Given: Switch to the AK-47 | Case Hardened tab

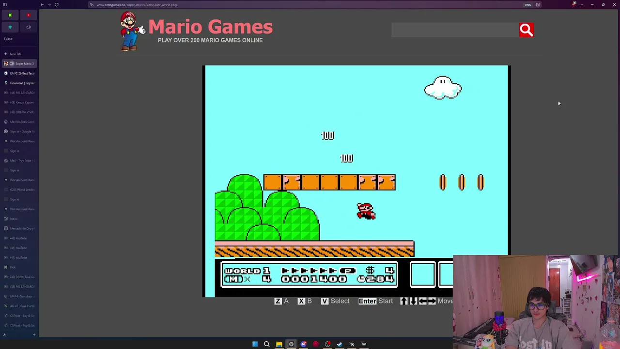Looking at the screenshot, I should (19, 306).
